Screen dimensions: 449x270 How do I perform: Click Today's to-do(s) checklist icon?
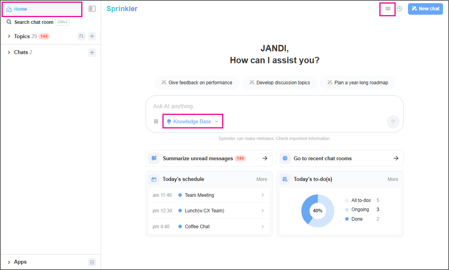285,179
